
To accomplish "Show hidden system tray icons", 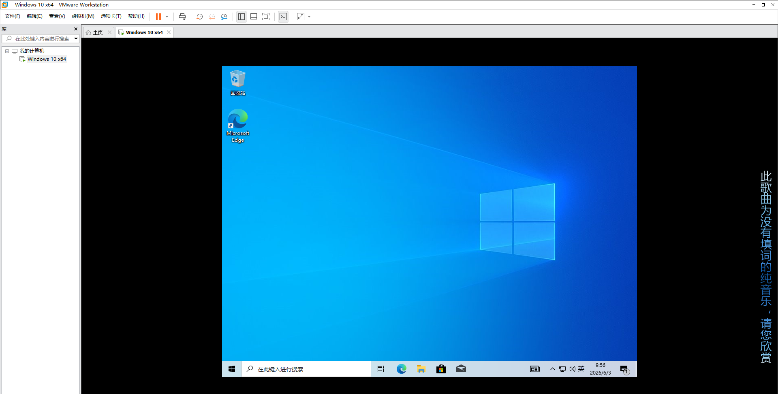I will point(552,369).
